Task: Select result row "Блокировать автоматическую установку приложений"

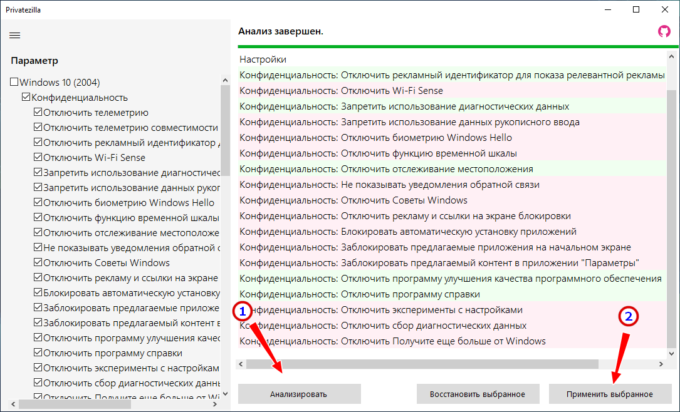Action: pyautogui.click(x=452, y=231)
